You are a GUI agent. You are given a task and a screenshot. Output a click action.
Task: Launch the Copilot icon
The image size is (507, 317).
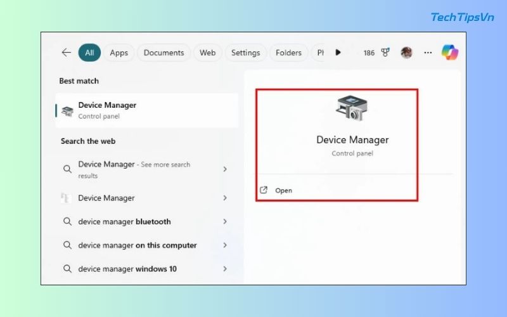pos(450,53)
